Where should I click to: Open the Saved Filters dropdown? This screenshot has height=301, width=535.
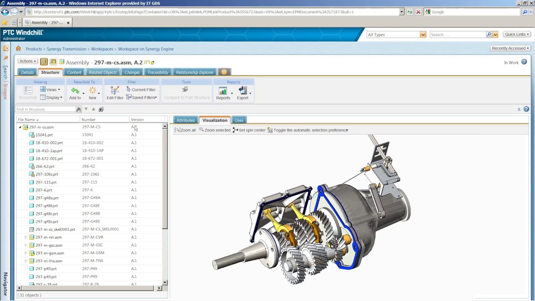[x=141, y=97]
